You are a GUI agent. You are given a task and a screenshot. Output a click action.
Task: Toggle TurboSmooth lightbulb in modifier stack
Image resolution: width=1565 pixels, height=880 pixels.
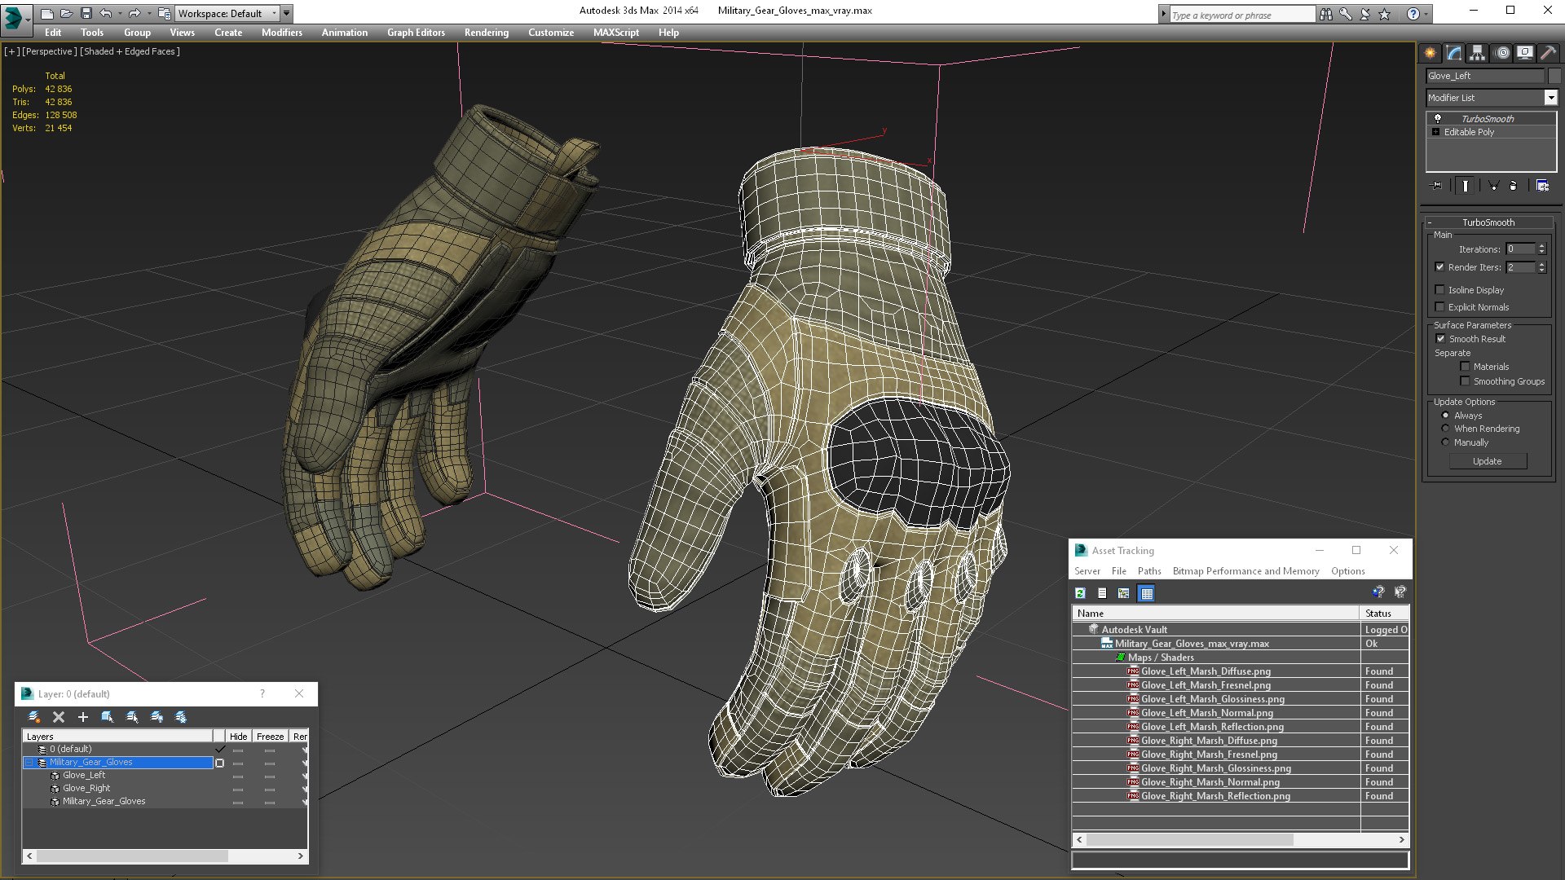tap(1438, 119)
